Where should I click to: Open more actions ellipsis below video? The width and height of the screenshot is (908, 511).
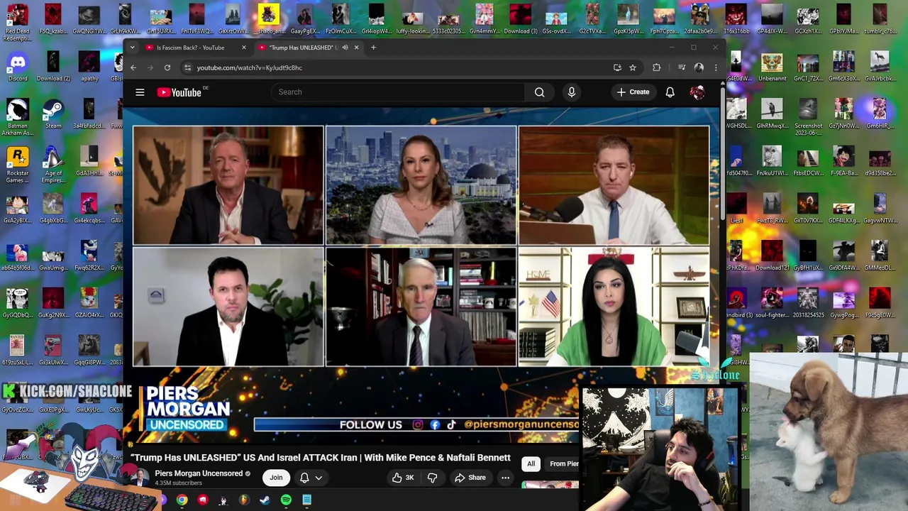coord(505,478)
